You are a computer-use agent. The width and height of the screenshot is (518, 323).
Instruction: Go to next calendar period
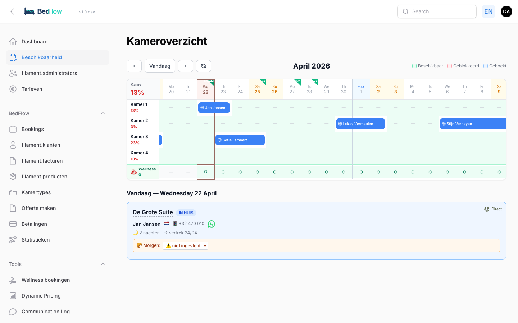tap(186, 66)
